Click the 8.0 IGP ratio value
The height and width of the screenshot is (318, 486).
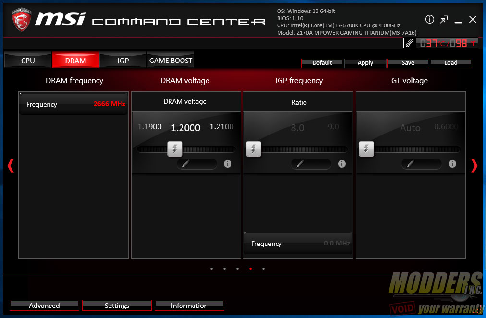click(297, 128)
